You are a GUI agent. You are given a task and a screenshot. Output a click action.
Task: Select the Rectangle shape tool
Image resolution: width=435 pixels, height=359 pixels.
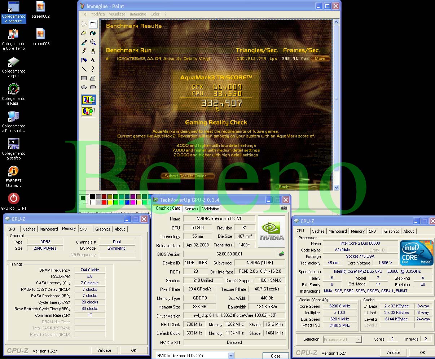point(84,78)
